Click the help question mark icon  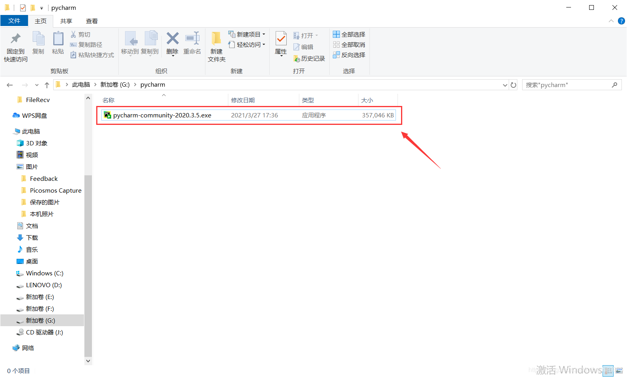(x=621, y=21)
